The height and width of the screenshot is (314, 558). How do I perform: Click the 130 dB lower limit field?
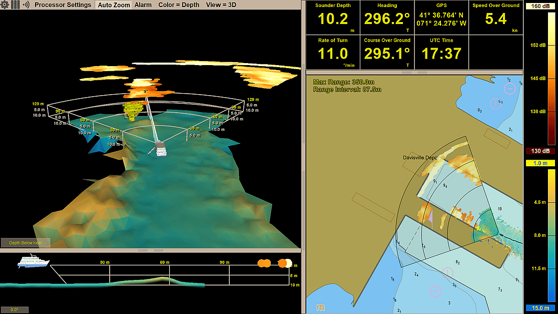coord(540,151)
